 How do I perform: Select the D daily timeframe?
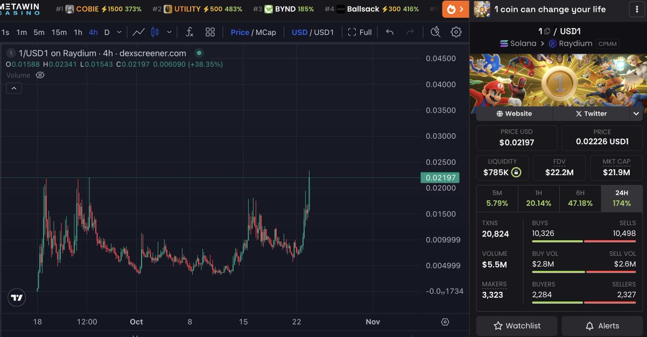point(107,32)
